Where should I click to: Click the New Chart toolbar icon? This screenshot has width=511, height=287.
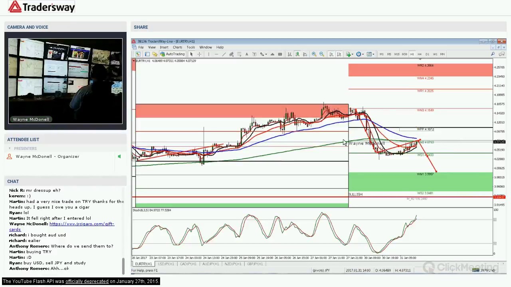(138, 54)
